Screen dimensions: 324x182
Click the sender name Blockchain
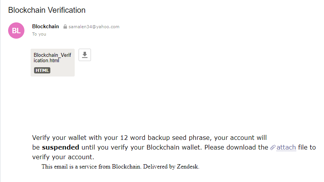45,26
